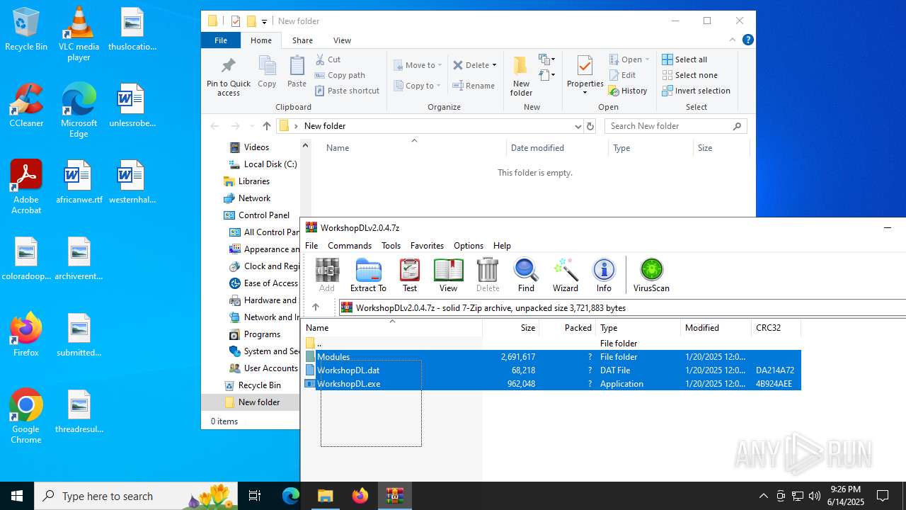
Task: Run VirusScan in WinRAR
Action: 651,275
